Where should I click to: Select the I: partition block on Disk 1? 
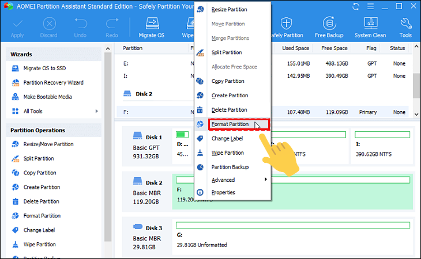pos(382,146)
